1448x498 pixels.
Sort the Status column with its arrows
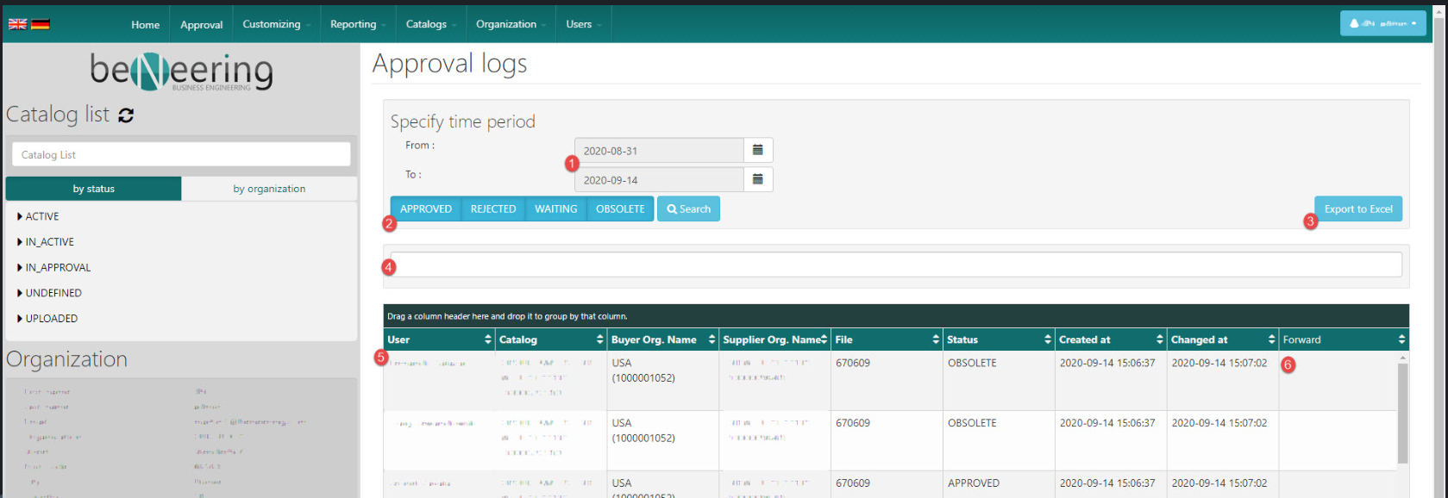point(1048,339)
